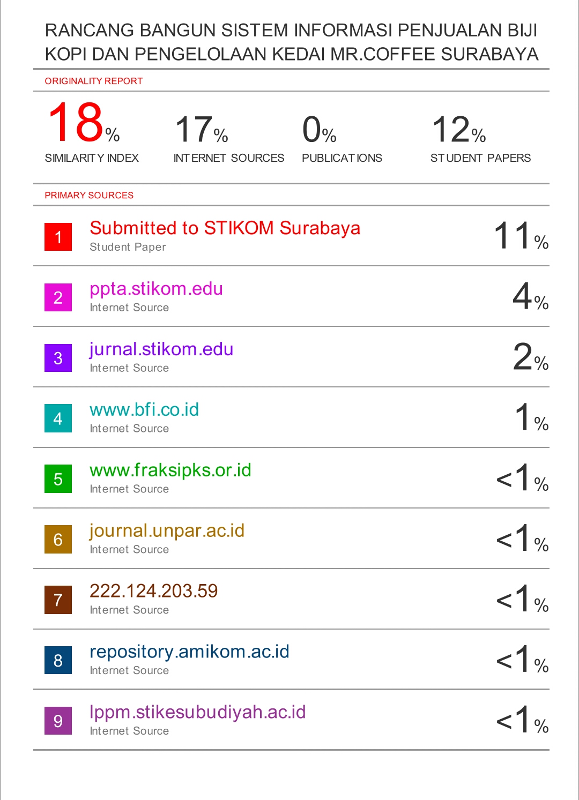The image size is (579, 800).
Task: Open the www.bfi.co.id source link
Action: point(144,410)
